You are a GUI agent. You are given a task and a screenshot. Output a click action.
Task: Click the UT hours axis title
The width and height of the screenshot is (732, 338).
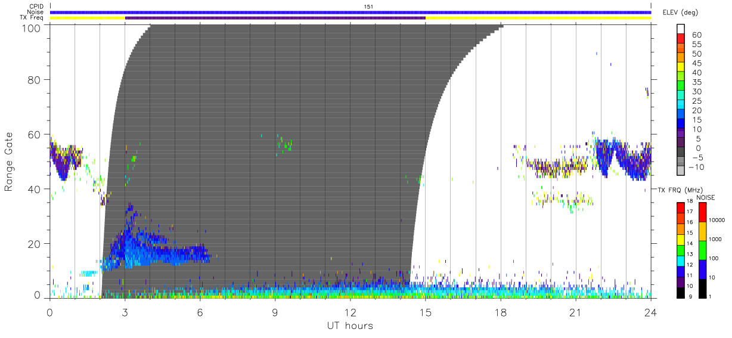point(350,325)
